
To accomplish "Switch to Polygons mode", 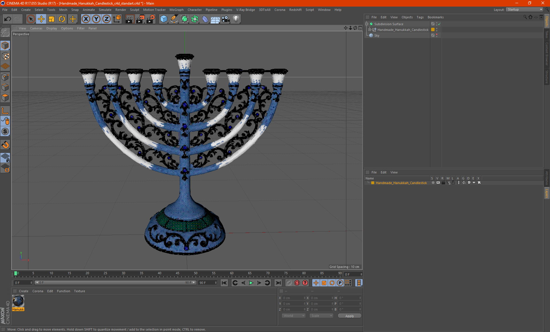I will click(5, 98).
